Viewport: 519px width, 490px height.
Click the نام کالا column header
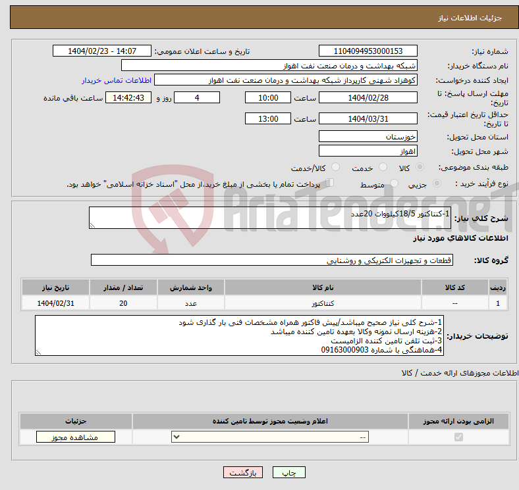coord(323,288)
